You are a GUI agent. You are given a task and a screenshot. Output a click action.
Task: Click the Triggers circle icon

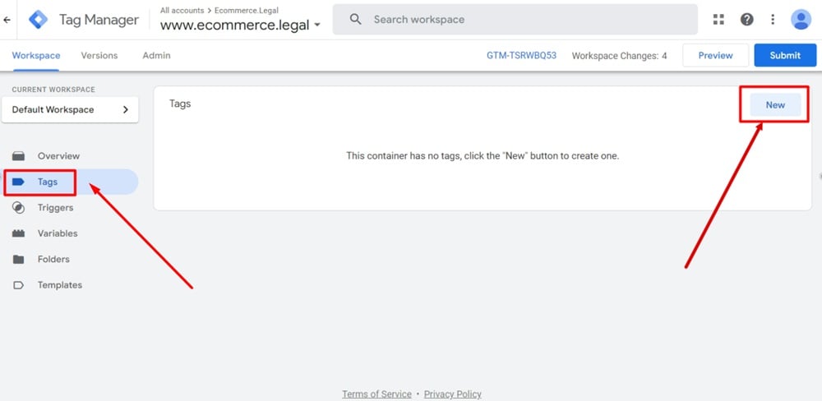18,208
